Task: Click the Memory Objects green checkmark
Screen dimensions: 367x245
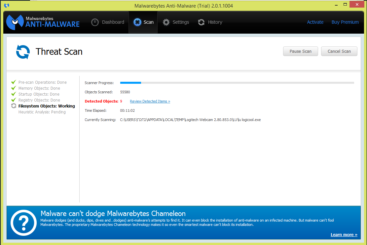Action: click(x=14, y=88)
